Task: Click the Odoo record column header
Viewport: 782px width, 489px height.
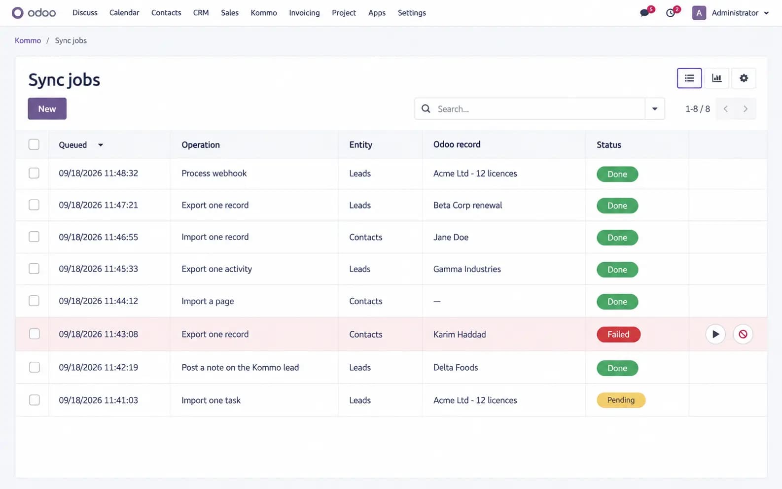Action: pyautogui.click(x=457, y=144)
